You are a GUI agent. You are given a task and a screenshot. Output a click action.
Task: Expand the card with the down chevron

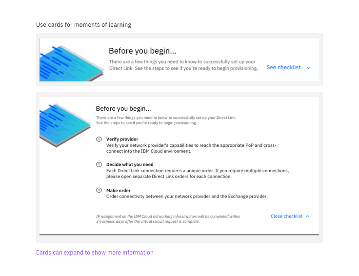coord(308,68)
